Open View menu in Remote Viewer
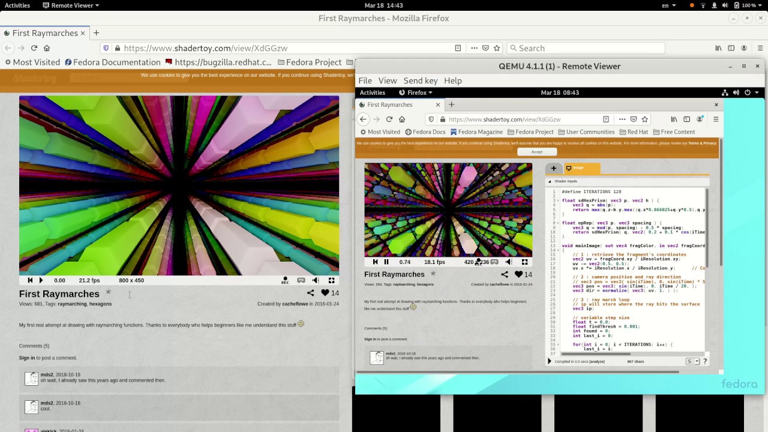Screen dimensions: 768x432 pyautogui.click(x=387, y=80)
